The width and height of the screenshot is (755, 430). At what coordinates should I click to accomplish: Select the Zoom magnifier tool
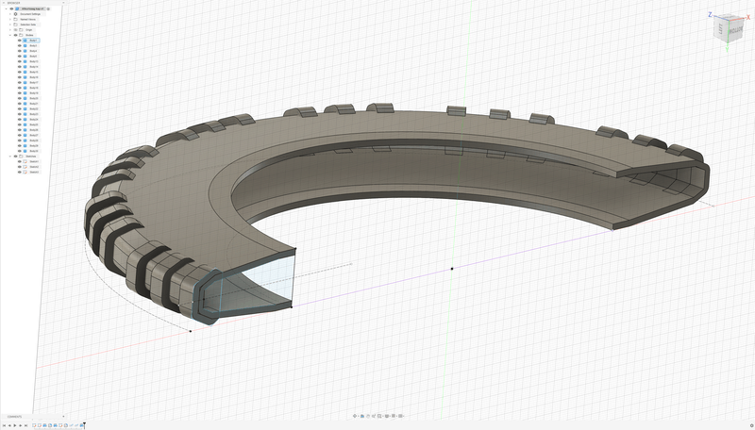click(x=374, y=416)
